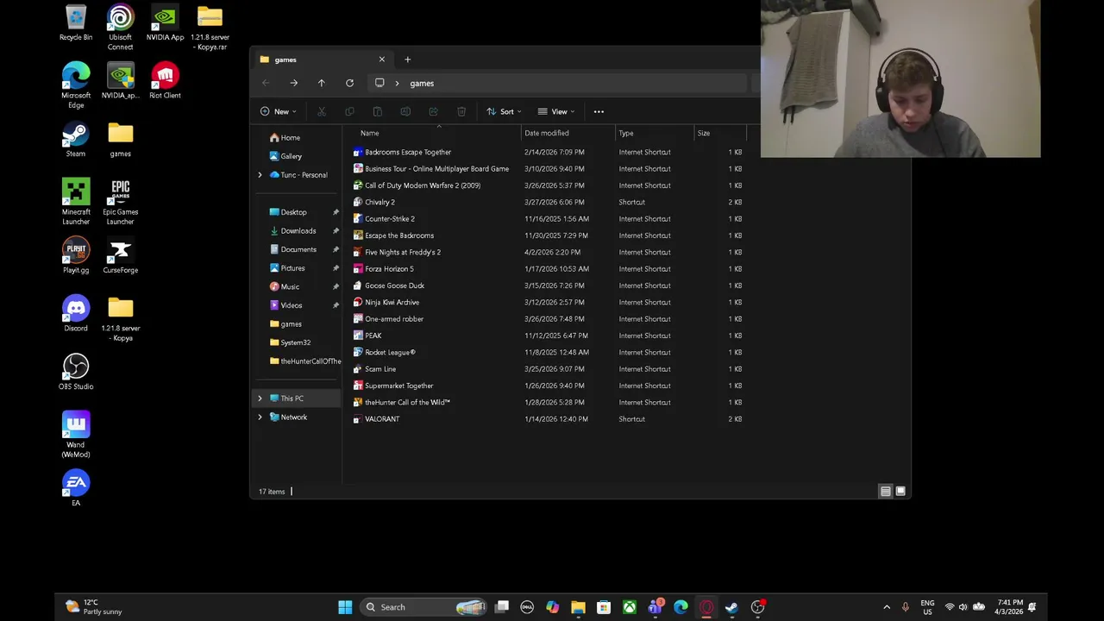1104x621 pixels.
Task: Sort by Name column header
Action: 431,133
